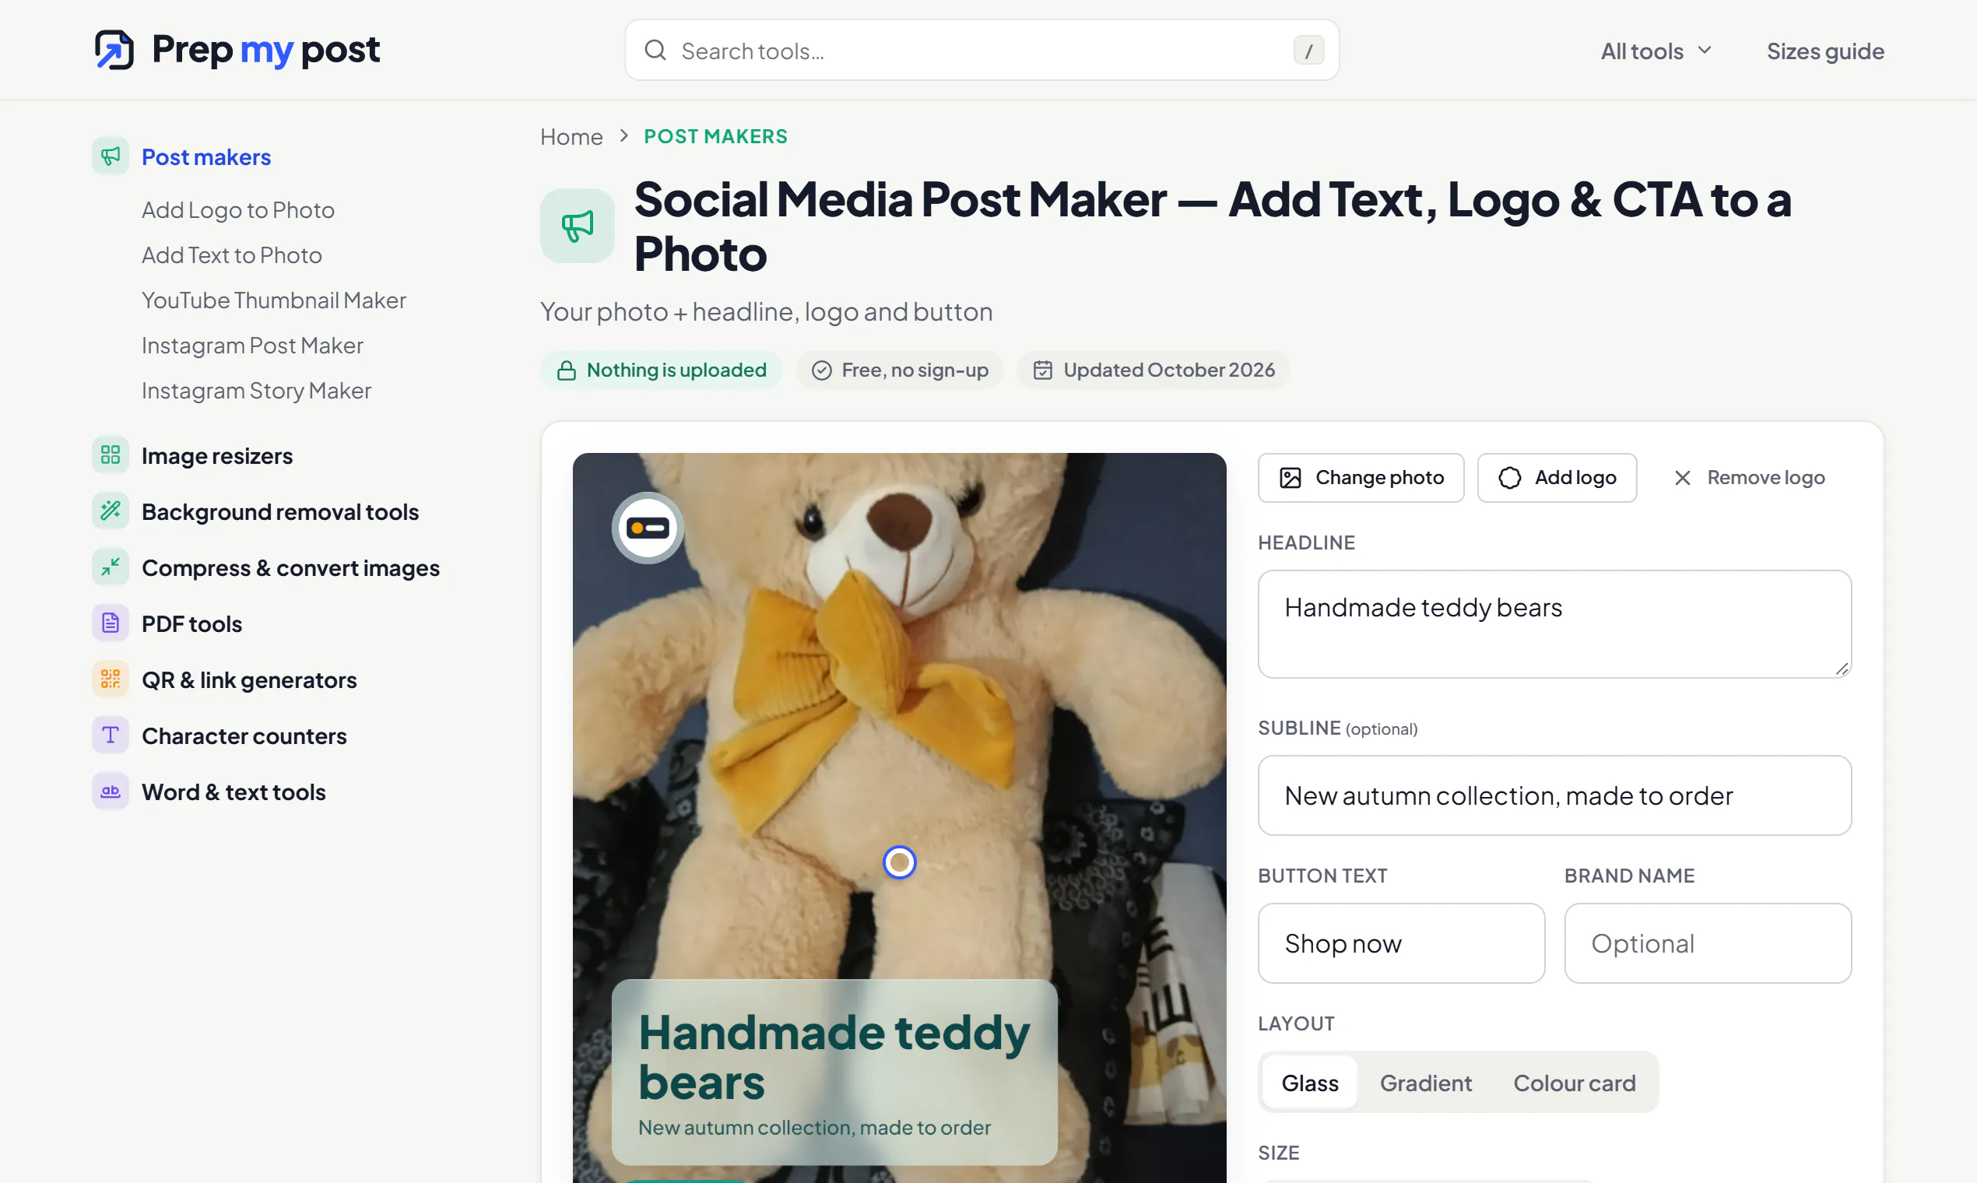Open Instagram Story Maker tool

coord(256,391)
